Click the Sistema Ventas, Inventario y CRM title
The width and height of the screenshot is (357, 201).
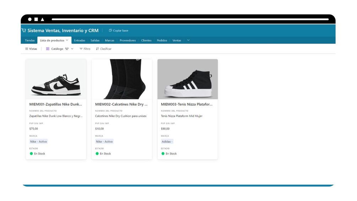point(63,30)
